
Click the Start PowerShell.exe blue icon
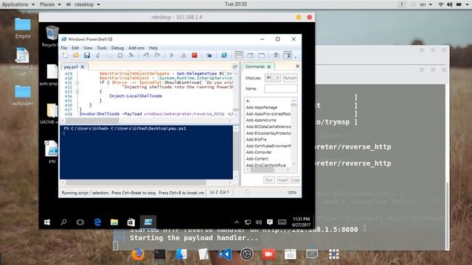(224, 55)
